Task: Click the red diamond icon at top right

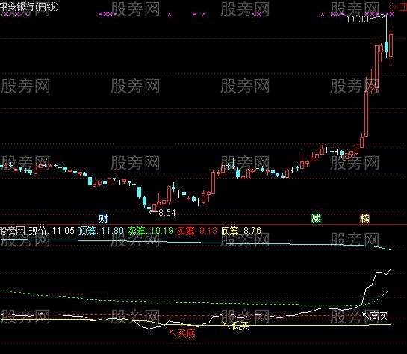Action: 392,7
